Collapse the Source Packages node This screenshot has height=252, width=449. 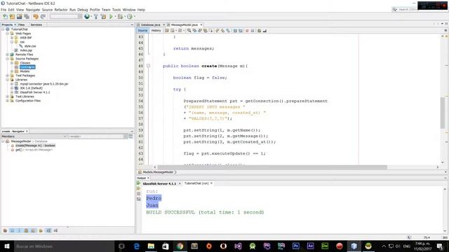coord(8,59)
